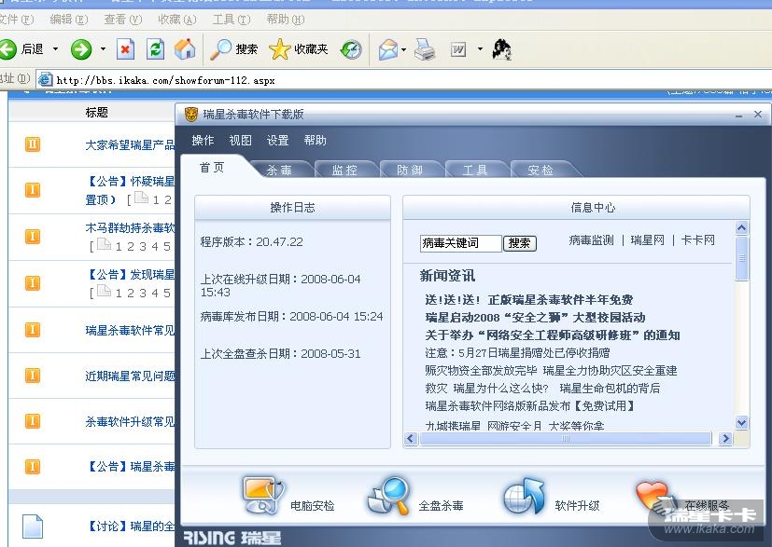Click orange icon beside 杀毒软件升级常见 thread
The height and width of the screenshot is (547, 772).
[x=33, y=421]
